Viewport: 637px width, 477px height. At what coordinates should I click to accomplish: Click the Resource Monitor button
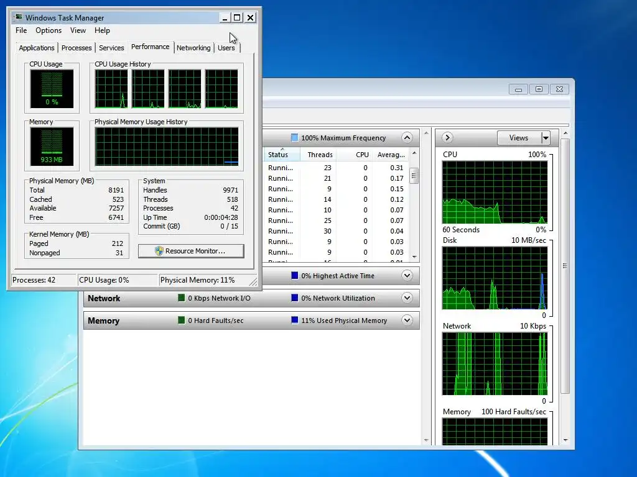click(x=191, y=251)
